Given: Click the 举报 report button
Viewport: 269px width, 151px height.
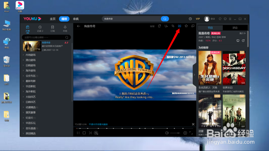Looking at the screenshot, I should pyautogui.click(x=152, y=26).
